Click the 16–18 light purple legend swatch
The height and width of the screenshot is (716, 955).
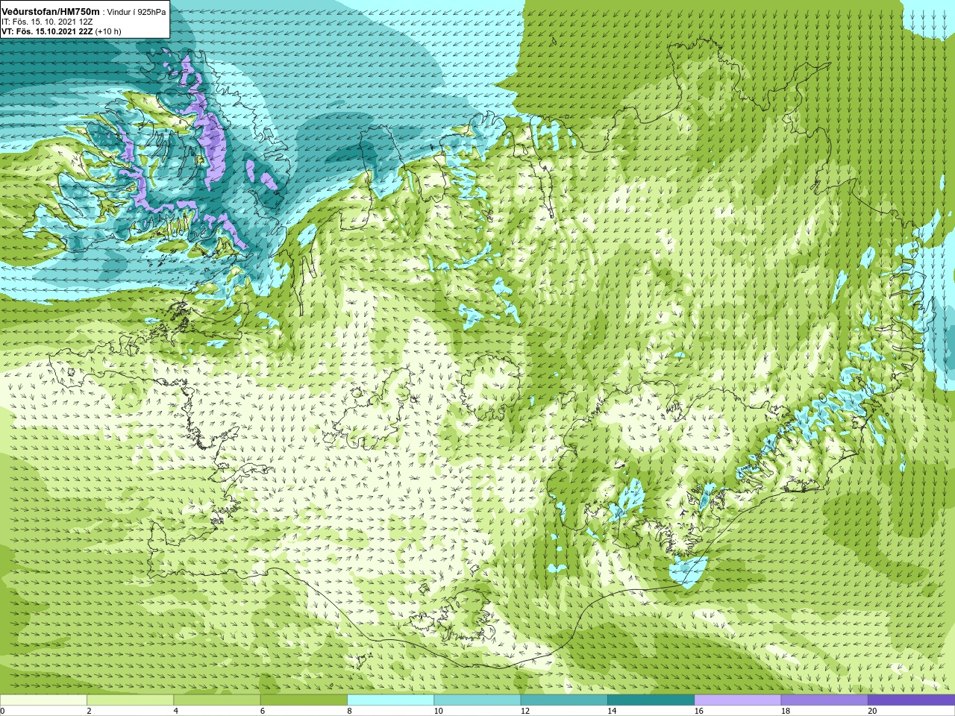click(x=738, y=700)
